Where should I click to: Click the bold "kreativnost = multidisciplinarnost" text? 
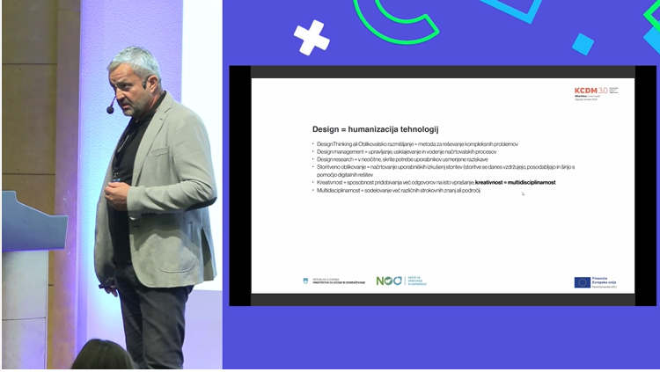515,182
